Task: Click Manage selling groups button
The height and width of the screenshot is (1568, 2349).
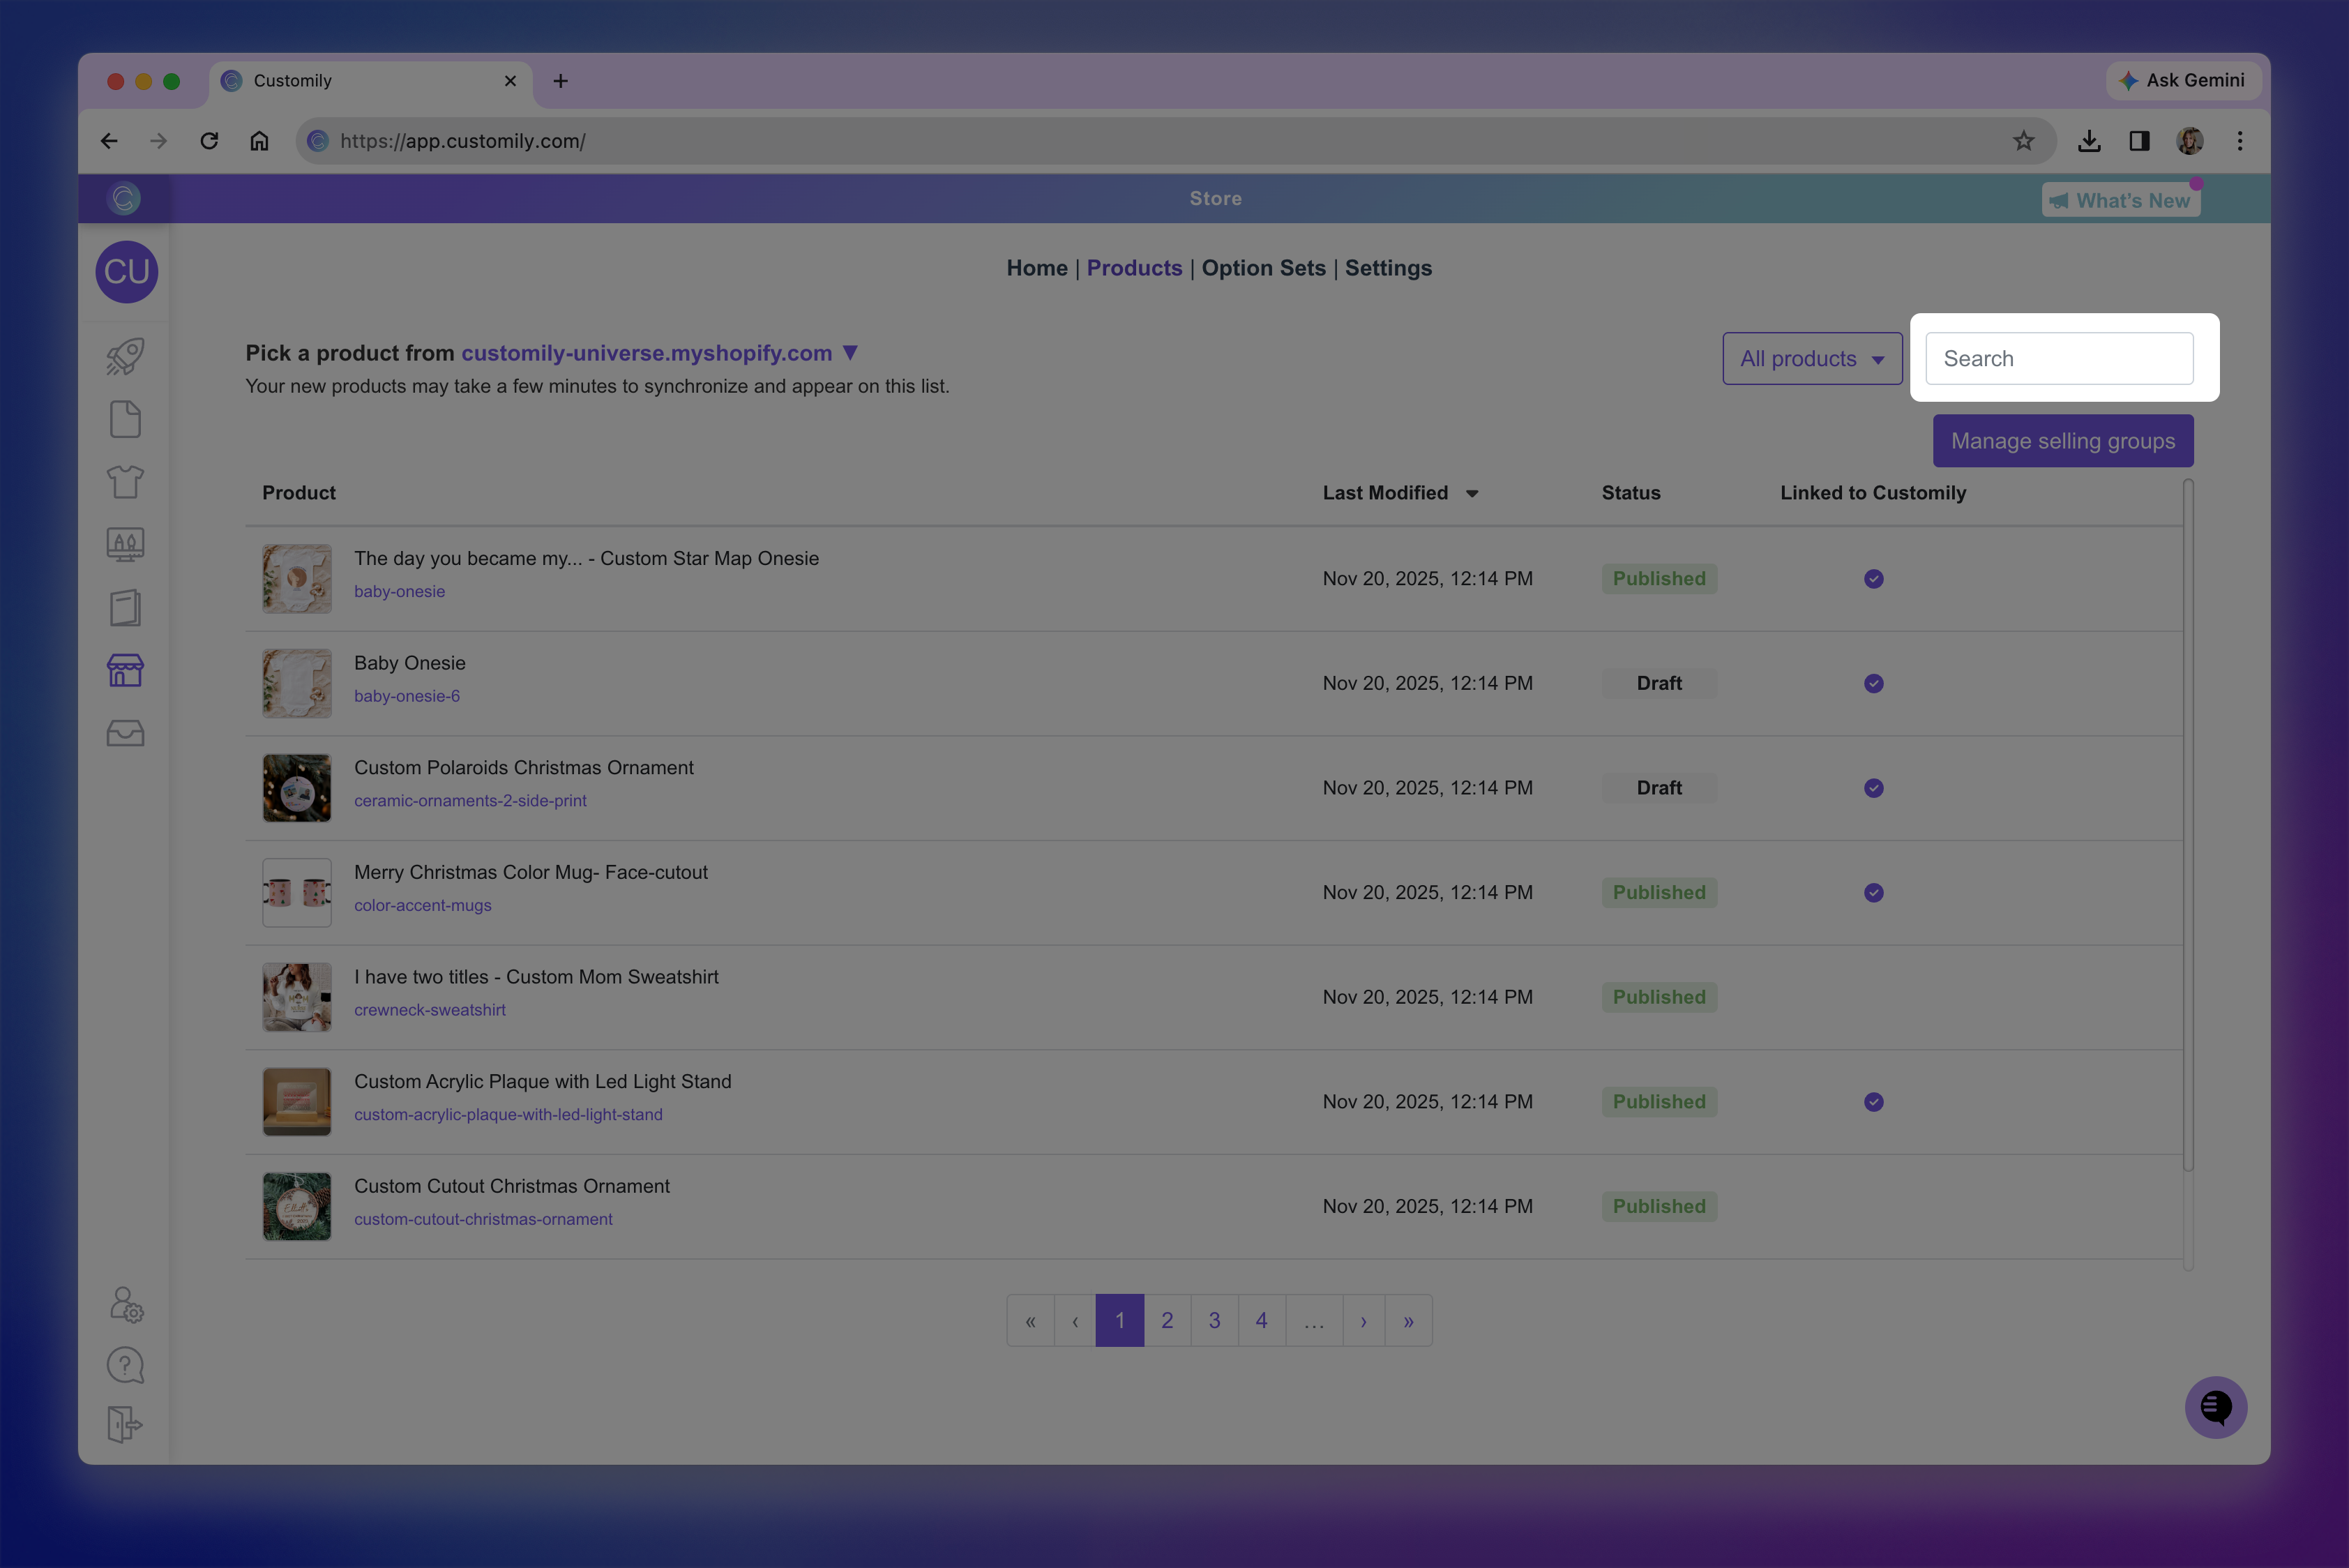Action: click(2062, 441)
